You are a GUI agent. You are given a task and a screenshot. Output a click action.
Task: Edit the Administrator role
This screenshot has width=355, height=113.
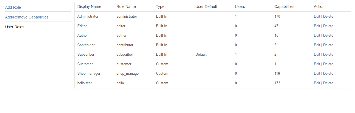coord(317,16)
